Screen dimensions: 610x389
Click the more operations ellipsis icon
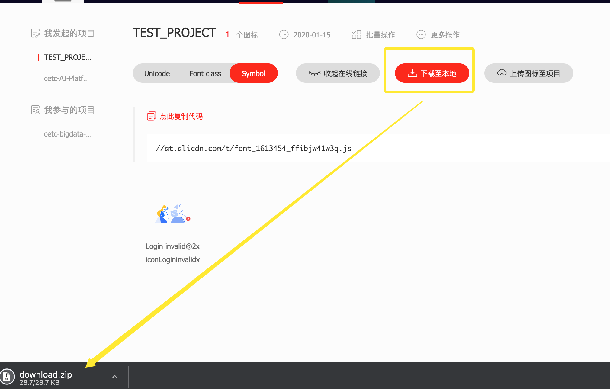tap(421, 35)
